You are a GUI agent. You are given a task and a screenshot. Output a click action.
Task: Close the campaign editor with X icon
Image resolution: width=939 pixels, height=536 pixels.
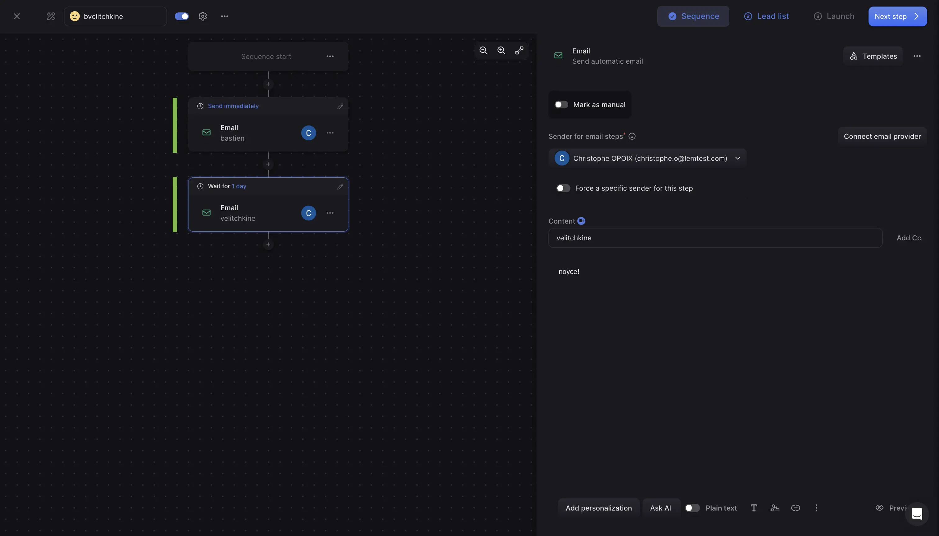(16, 16)
